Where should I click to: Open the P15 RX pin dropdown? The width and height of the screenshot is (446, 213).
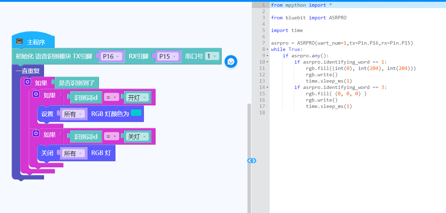pyautogui.click(x=168, y=56)
